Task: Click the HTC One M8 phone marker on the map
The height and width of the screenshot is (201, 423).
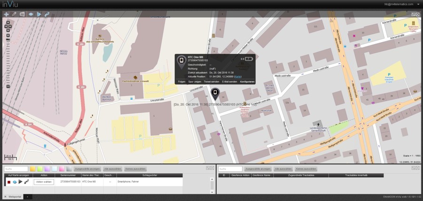Action: pyautogui.click(x=215, y=94)
